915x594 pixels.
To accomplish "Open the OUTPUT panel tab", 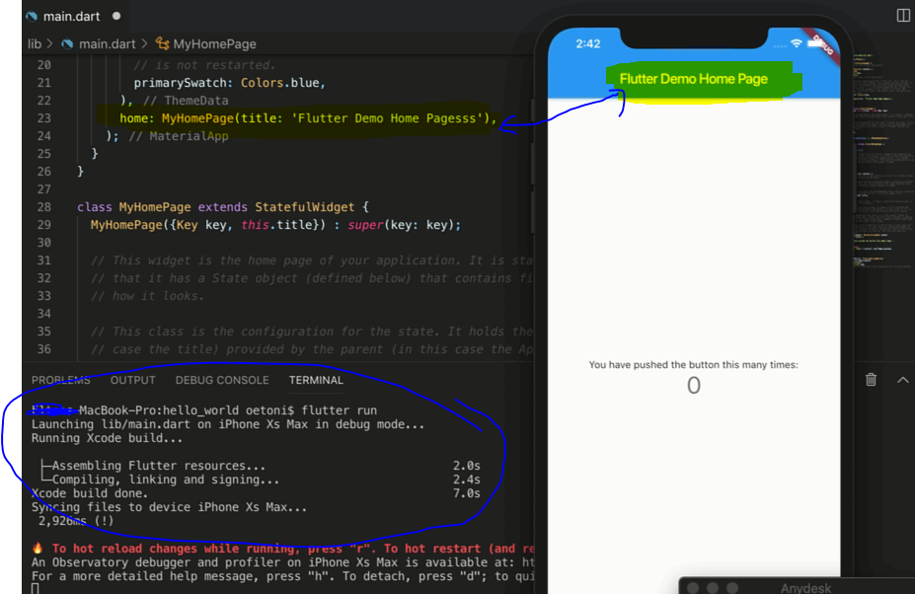I will 132,380.
